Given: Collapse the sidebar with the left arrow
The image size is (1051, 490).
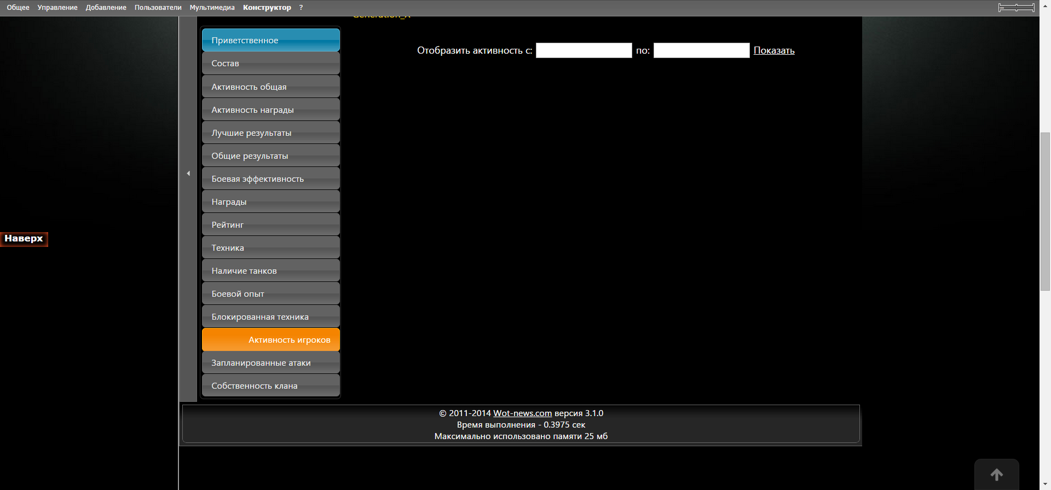Looking at the screenshot, I should pos(188,174).
